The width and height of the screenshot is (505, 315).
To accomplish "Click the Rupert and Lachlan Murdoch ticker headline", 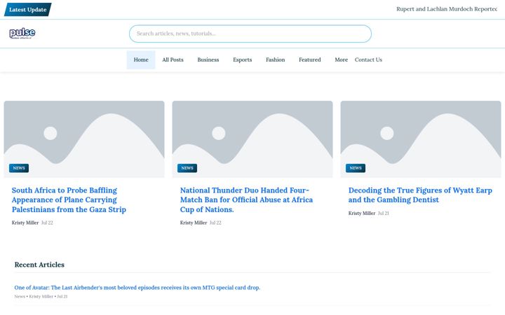I will [x=447, y=9].
